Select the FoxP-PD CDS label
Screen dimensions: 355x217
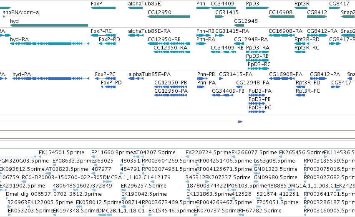[x=111, y=83]
